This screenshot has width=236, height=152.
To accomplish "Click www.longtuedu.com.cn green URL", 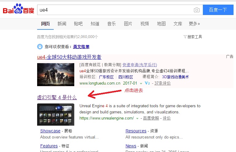I will coord(100,83).
